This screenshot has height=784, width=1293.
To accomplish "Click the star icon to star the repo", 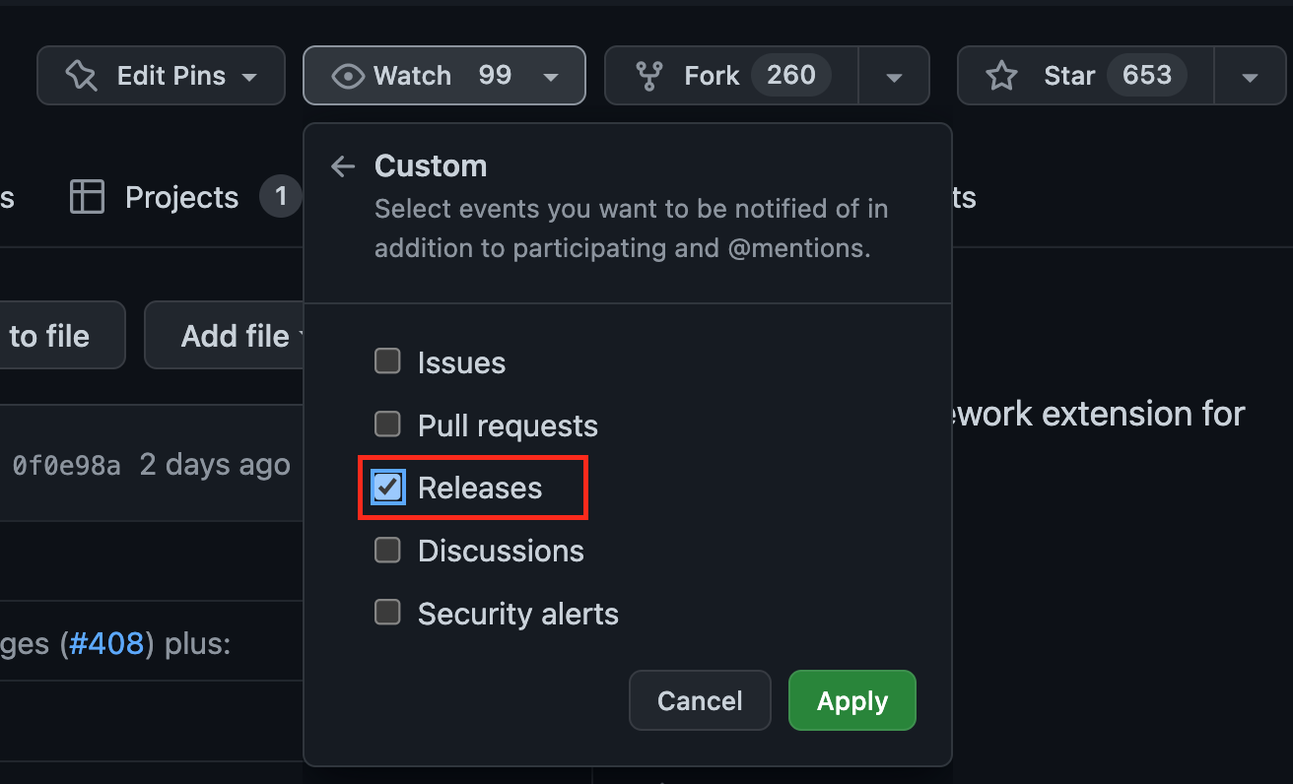I will tap(1002, 75).
